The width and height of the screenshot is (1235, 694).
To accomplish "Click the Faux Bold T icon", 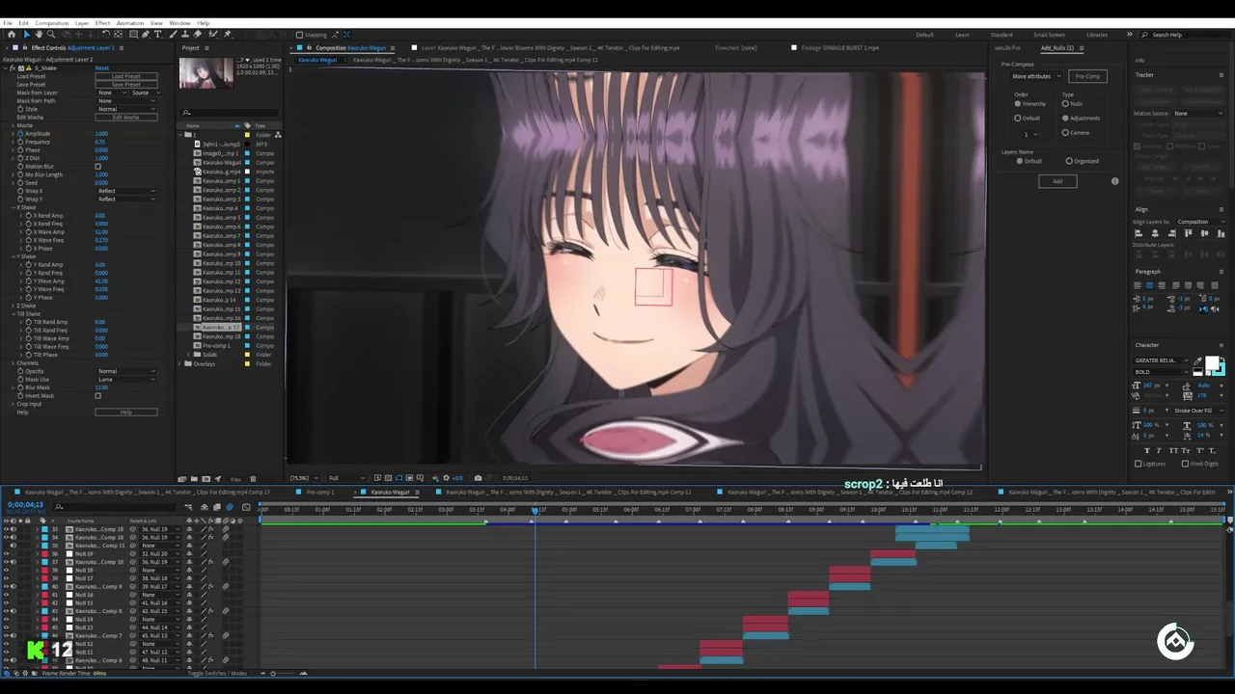I will [x=1147, y=451].
